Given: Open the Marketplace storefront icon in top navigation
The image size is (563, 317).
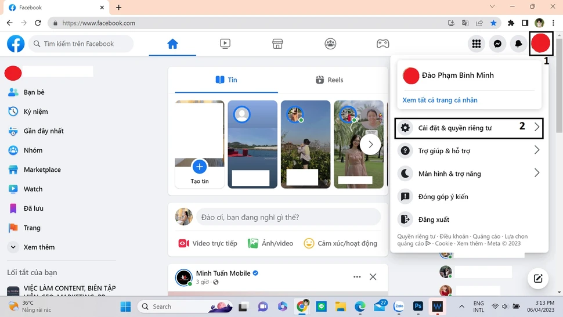Looking at the screenshot, I should (277, 44).
